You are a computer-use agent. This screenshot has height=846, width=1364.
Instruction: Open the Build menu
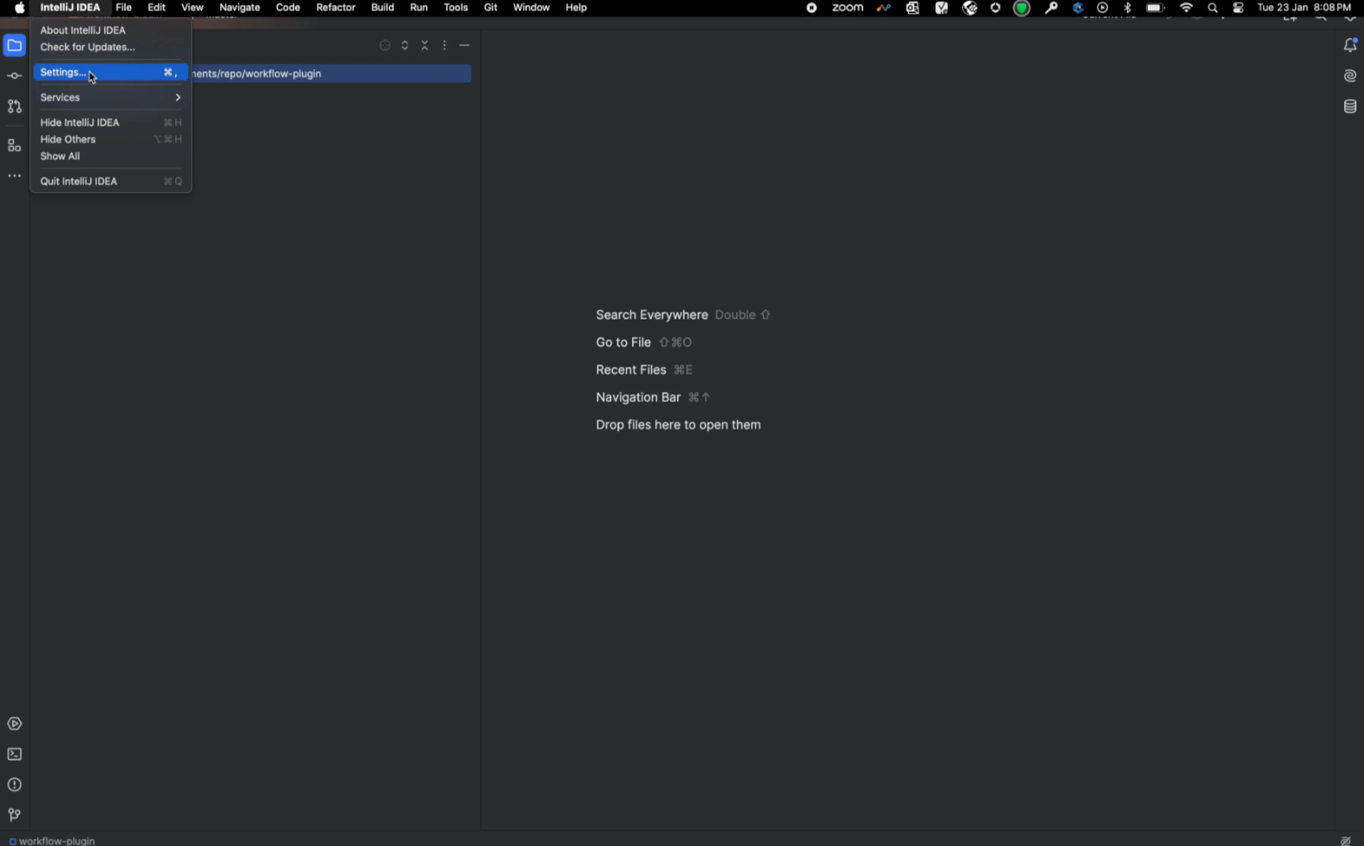(x=383, y=8)
